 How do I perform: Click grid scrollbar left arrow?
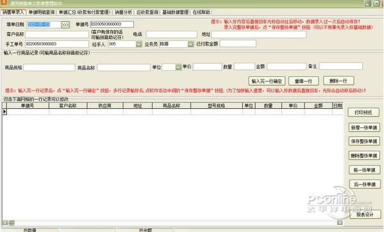point(5,222)
